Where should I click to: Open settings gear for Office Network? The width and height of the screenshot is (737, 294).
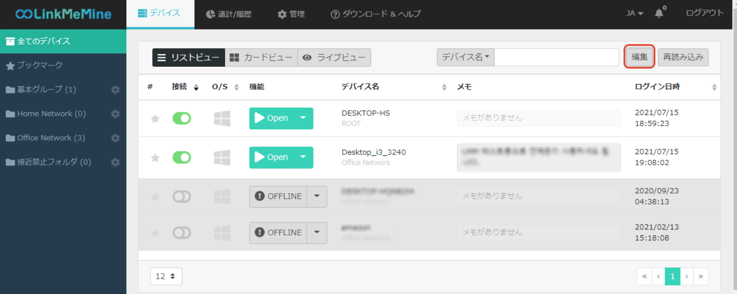coord(115,138)
